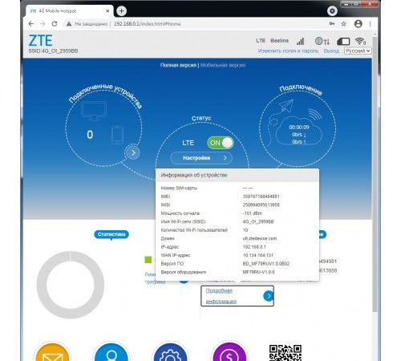This screenshot has width=401, height=361.
Task: Bookmark this page with the star
Action: pyautogui.click(x=344, y=24)
